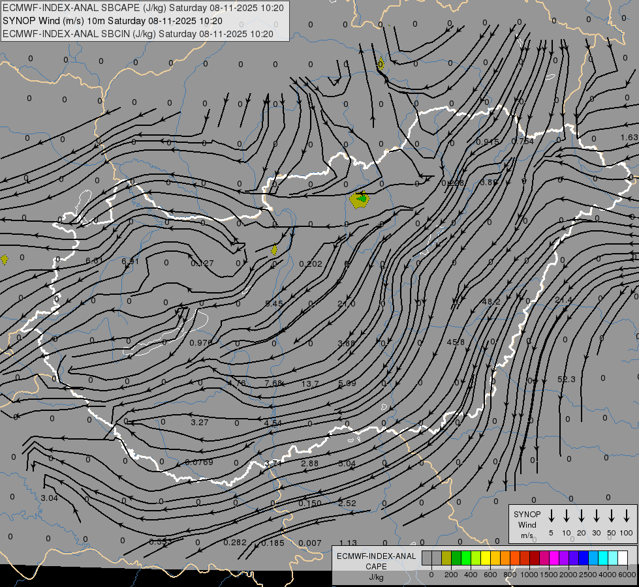Click the map value 4.76
Viewport: 639px width, 587px height.
237,384
